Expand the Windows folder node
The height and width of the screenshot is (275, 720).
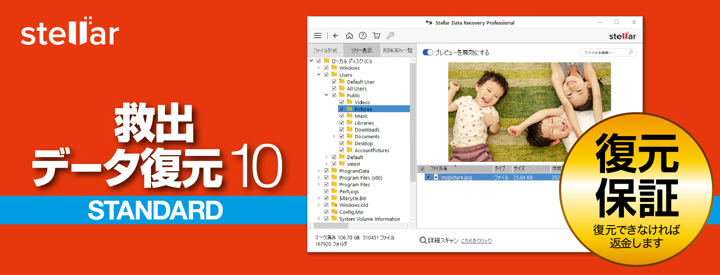318,68
